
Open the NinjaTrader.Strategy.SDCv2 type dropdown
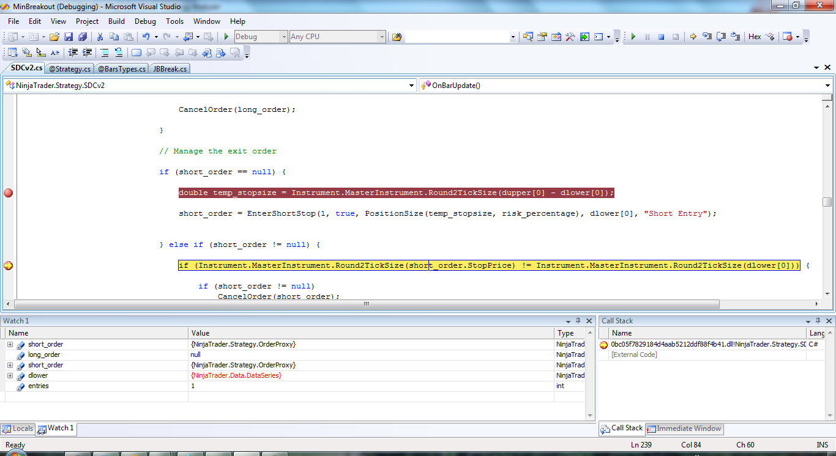pyautogui.click(x=412, y=86)
